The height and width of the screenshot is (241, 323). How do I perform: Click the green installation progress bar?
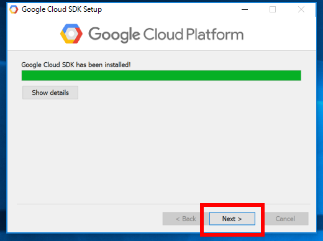tap(161, 75)
